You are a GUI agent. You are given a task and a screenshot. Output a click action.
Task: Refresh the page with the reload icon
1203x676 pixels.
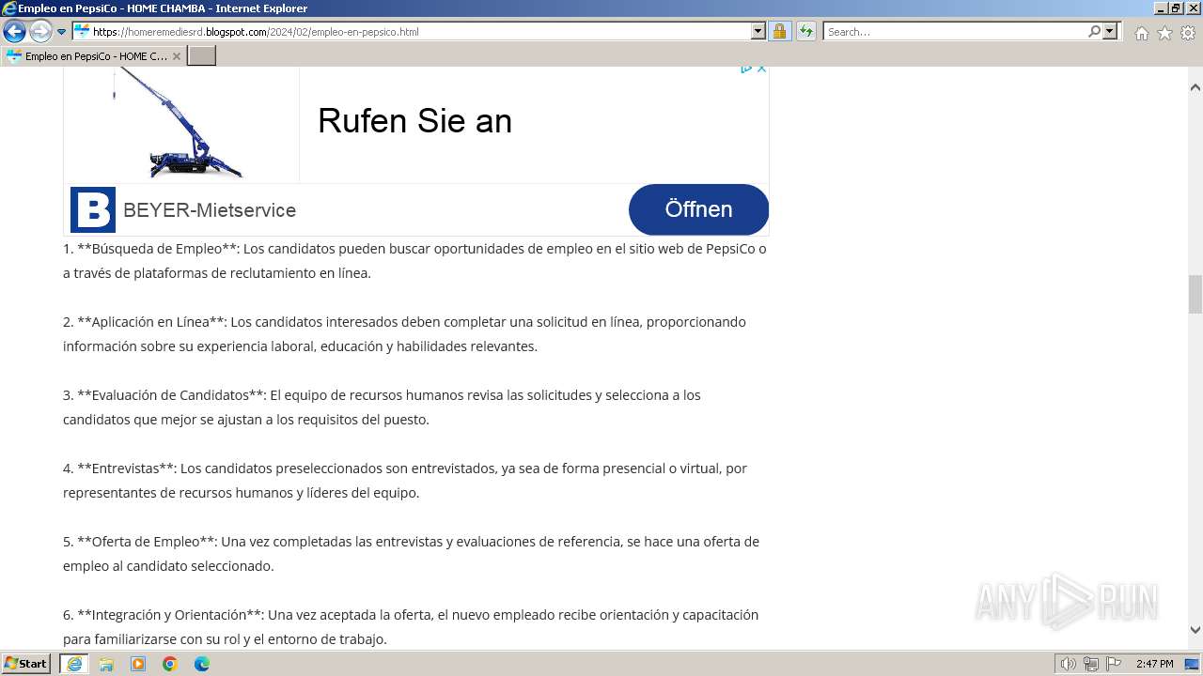pos(806,31)
